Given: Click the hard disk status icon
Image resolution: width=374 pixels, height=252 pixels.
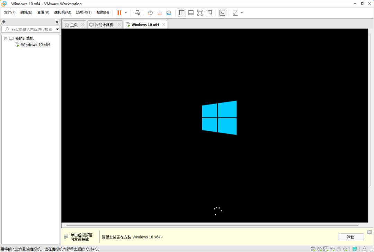Looking at the screenshot, I should (x=313, y=249).
